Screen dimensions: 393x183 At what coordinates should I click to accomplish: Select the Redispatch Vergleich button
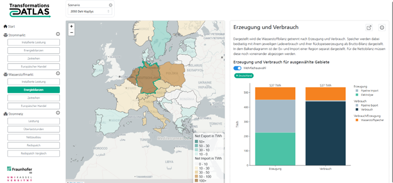pyautogui.click(x=34, y=153)
